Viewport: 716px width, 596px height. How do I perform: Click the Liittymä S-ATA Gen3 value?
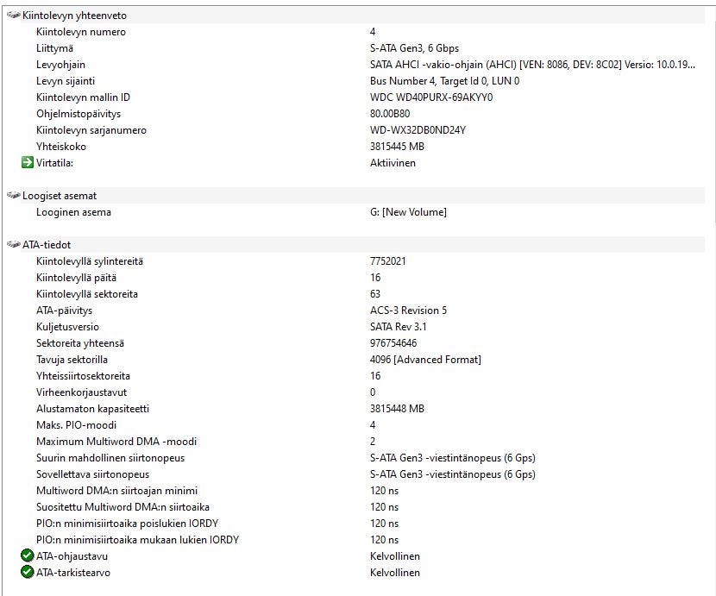point(414,48)
